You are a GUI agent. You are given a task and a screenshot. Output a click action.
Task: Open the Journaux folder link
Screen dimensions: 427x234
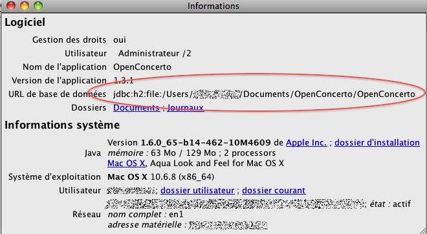[x=186, y=108]
